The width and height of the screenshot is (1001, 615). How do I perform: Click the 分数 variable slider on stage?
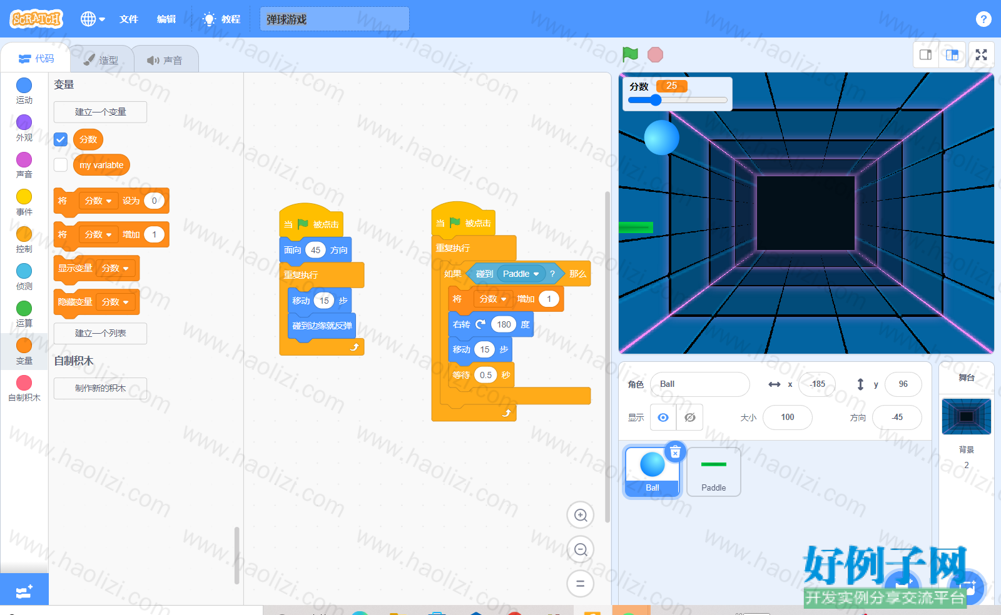[678, 100]
